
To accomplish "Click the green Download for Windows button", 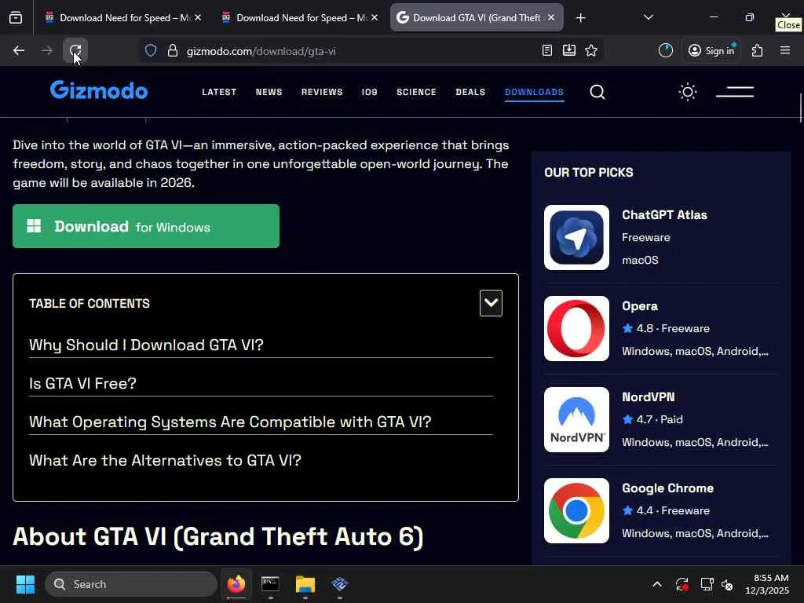I will pos(146,226).
